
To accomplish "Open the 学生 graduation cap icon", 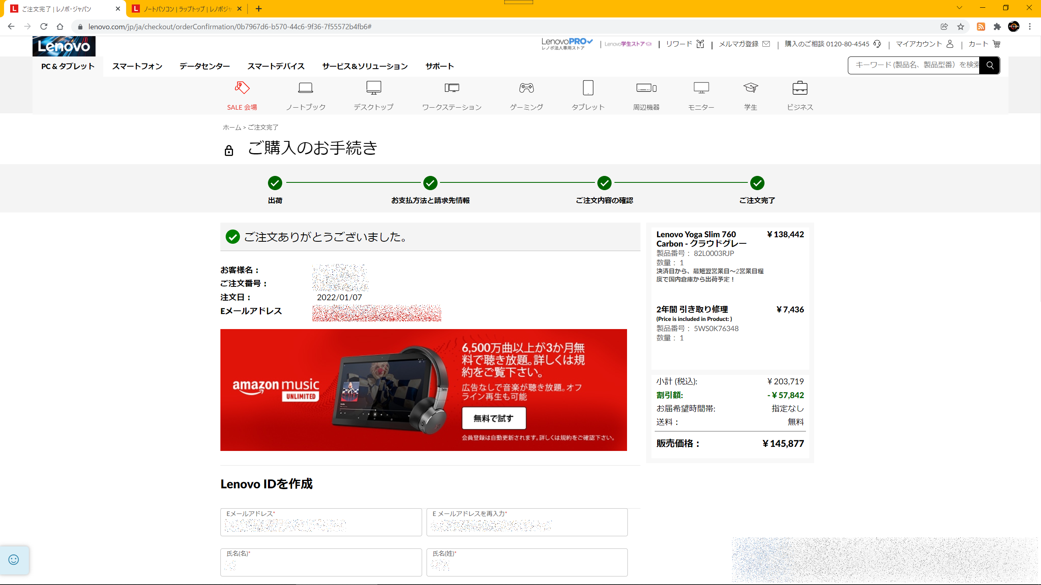I will [751, 88].
